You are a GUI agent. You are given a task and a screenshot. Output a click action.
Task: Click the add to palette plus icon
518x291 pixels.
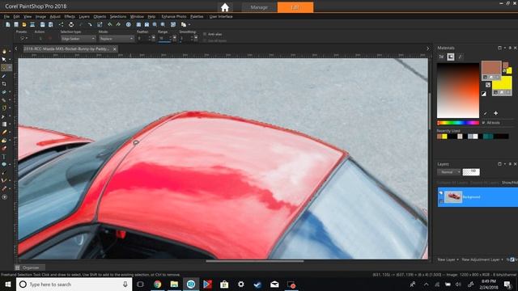tap(495, 113)
